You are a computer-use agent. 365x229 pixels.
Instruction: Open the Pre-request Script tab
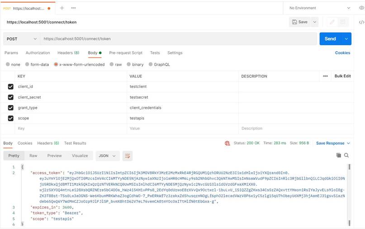[x=126, y=53]
